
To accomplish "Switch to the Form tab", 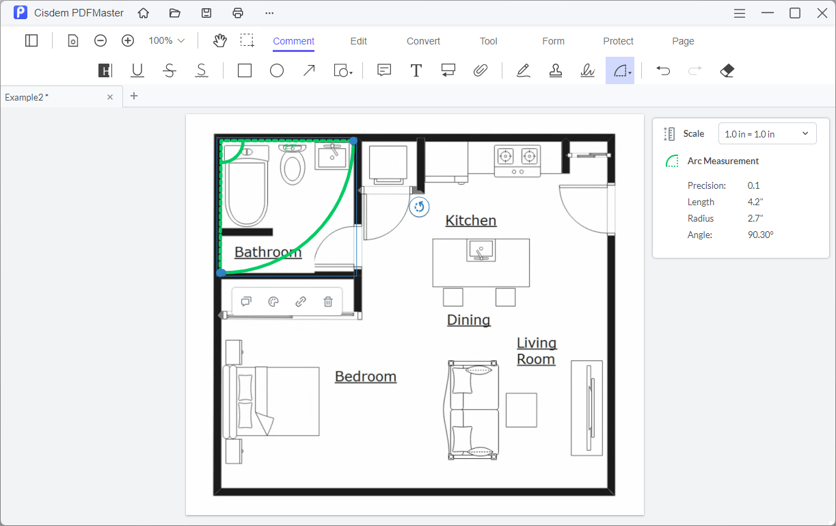I will click(x=554, y=41).
